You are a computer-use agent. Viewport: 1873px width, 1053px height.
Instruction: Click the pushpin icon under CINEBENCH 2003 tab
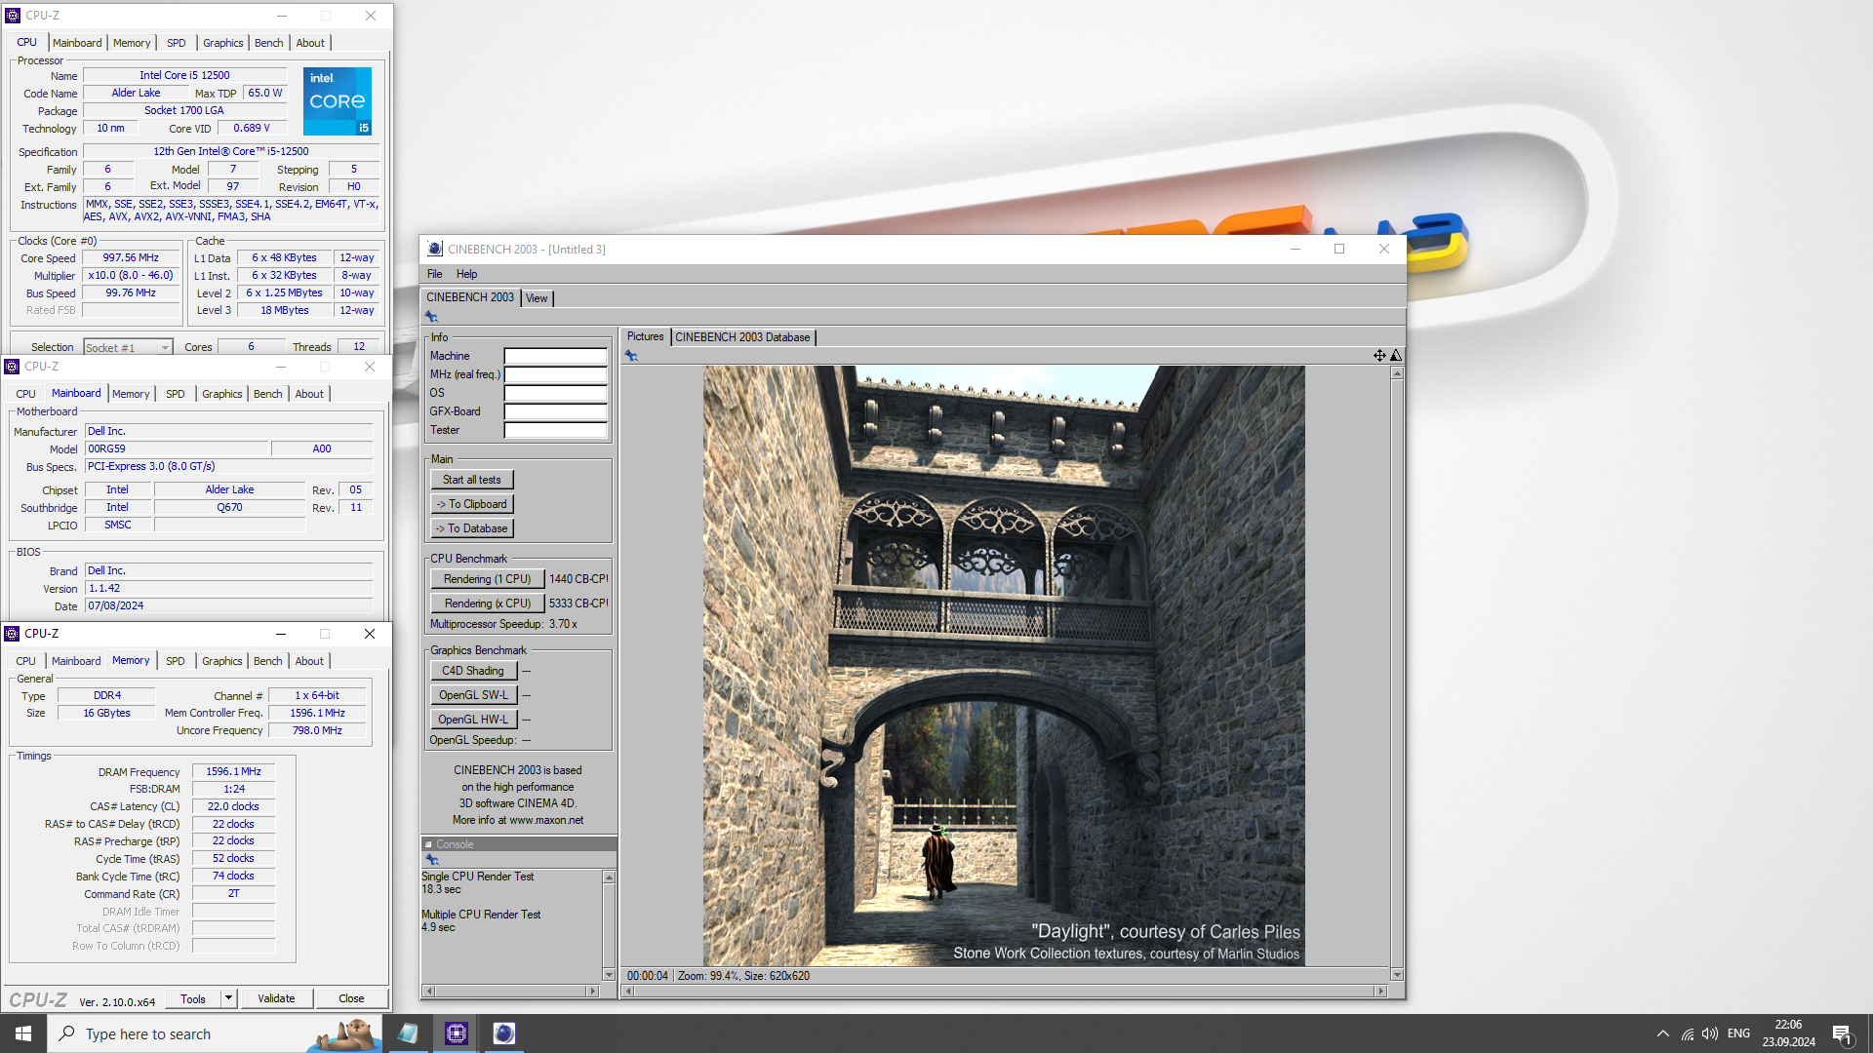point(431,317)
